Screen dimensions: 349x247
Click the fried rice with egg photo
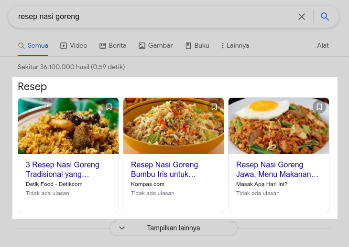[x=273, y=129]
